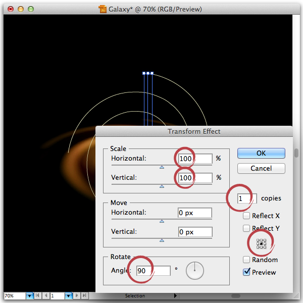Viewport: 303px width, 303px height.
Task: Click the reference point locator grid icon
Action: point(261,243)
